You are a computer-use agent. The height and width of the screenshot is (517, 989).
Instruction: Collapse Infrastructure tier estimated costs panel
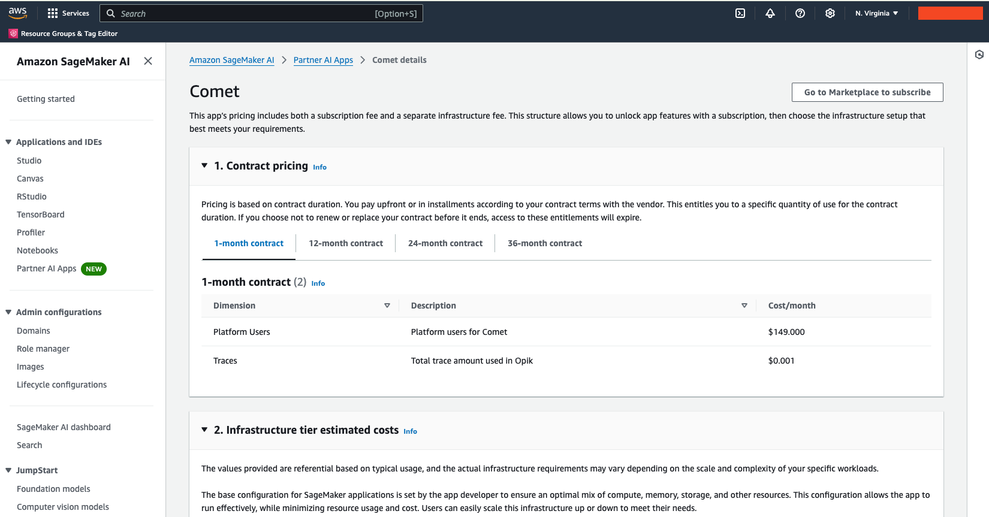tap(204, 430)
